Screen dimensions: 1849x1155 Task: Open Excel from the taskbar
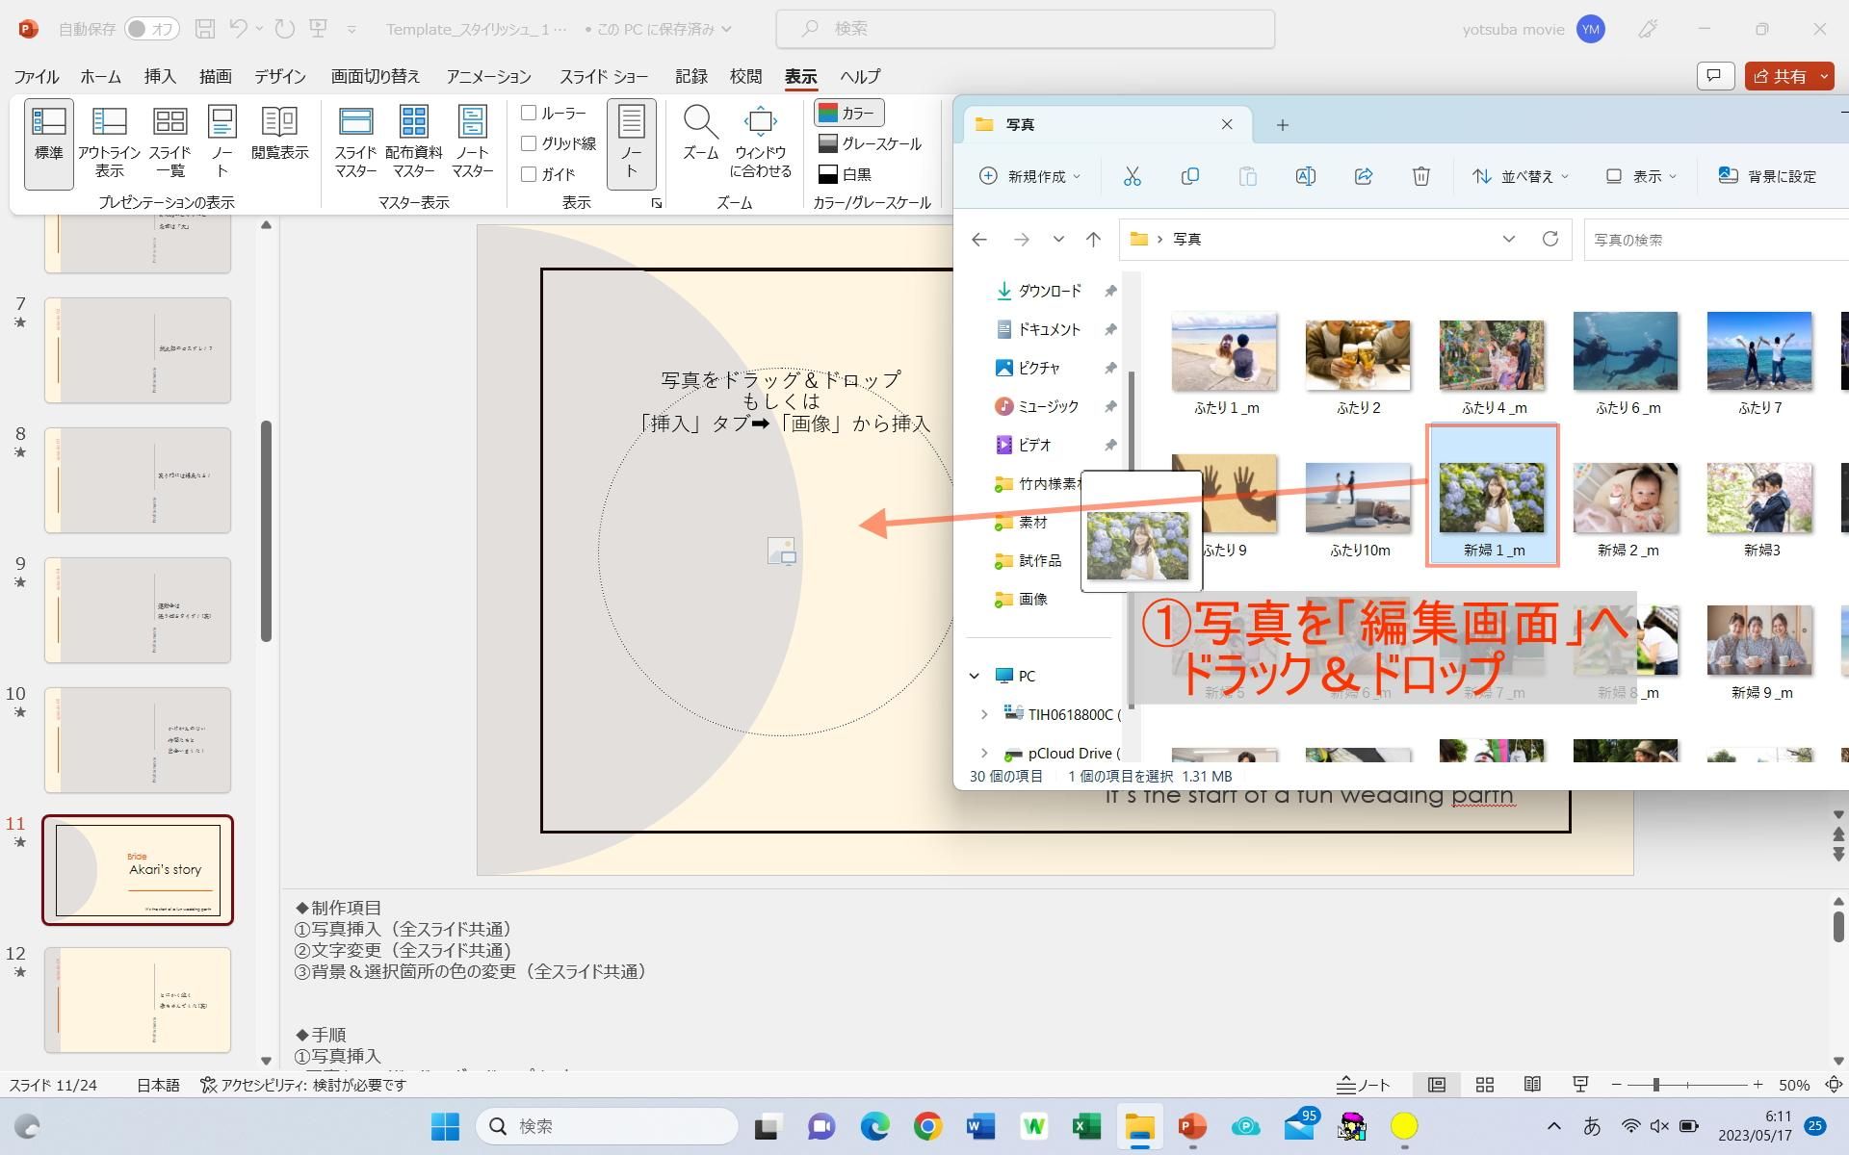click(x=1086, y=1126)
